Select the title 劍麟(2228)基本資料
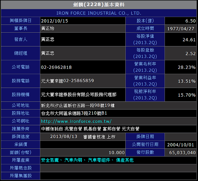198x181 pixels. 99,5
